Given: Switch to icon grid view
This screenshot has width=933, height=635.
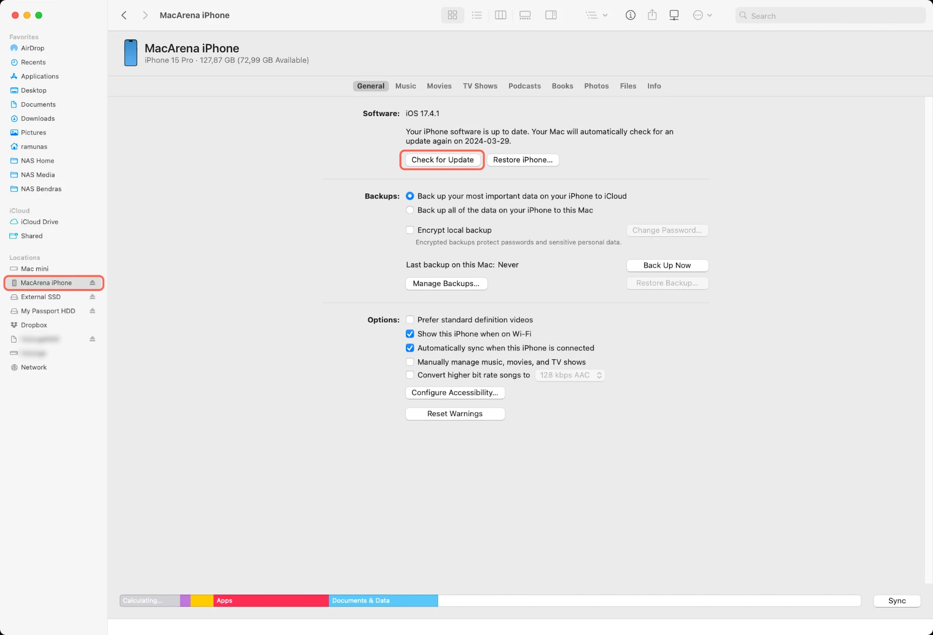Looking at the screenshot, I should [453, 16].
